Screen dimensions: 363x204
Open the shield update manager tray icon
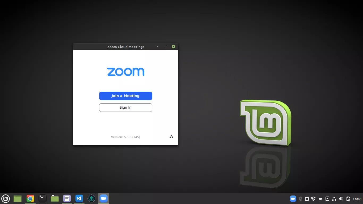(x=314, y=199)
